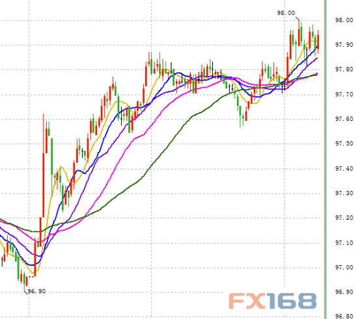Select the 97.90 price axis label
This screenshot has height=319, width=358.
tap(344, 45)
